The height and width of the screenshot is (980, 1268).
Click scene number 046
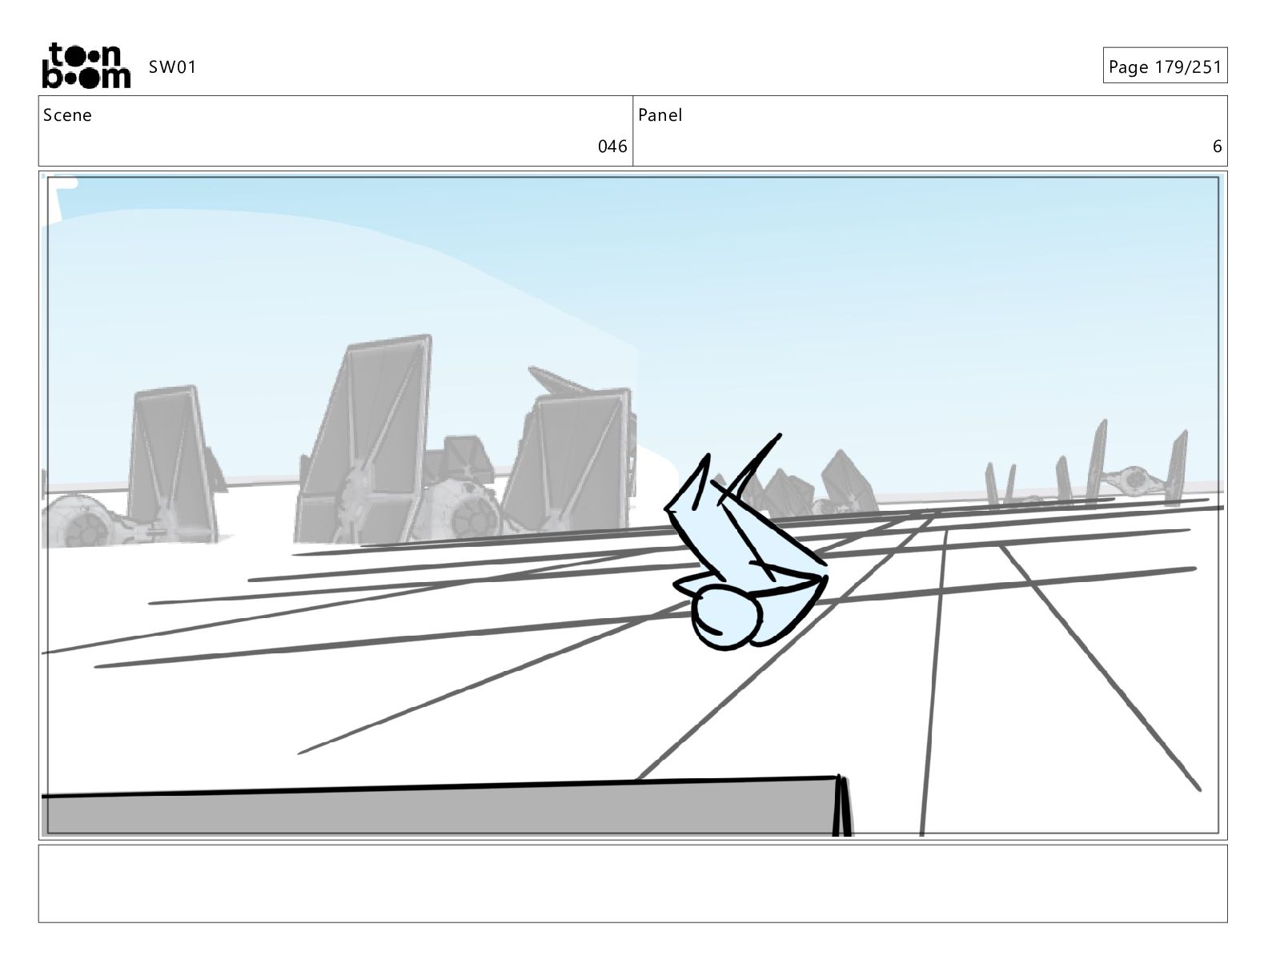[612, 147]
